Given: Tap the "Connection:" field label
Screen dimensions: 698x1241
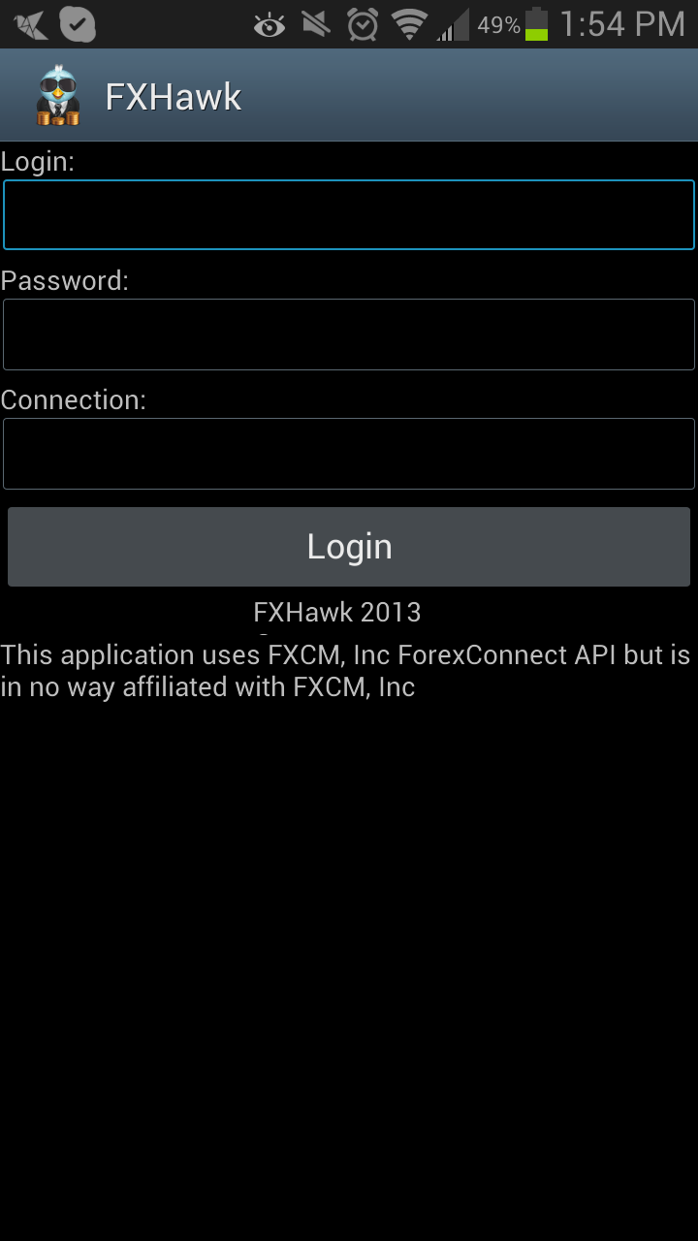Looking at the screenshot, I should (x=74, y=400).
